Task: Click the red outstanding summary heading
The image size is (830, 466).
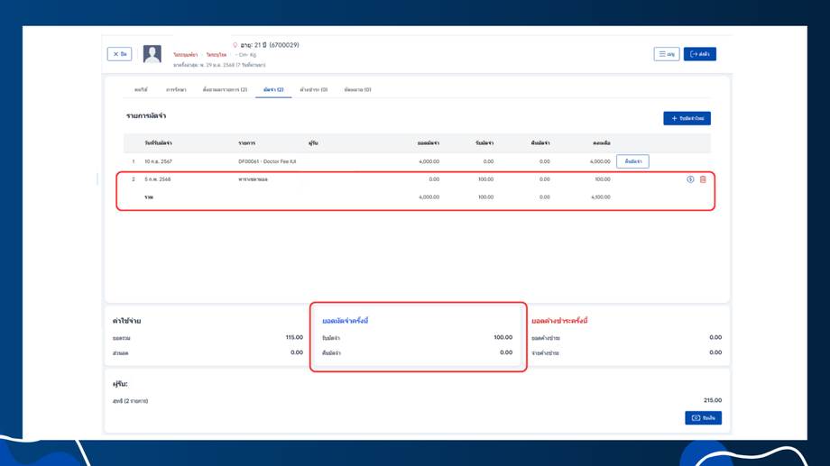Action: click(x=559, y=321)
